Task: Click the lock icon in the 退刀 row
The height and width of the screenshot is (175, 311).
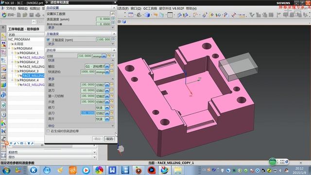Action: [112, 113]
